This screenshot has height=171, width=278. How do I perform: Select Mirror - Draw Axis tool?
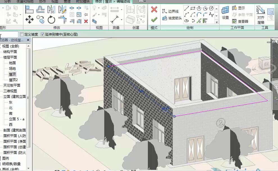(62, 10)
